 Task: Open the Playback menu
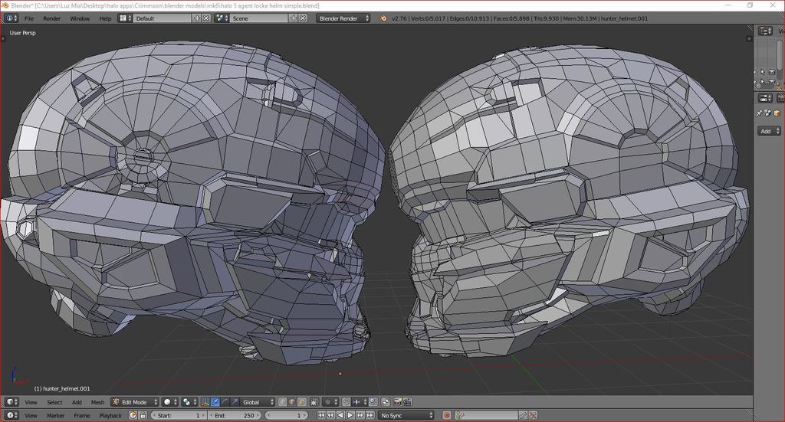coord(110,416)
